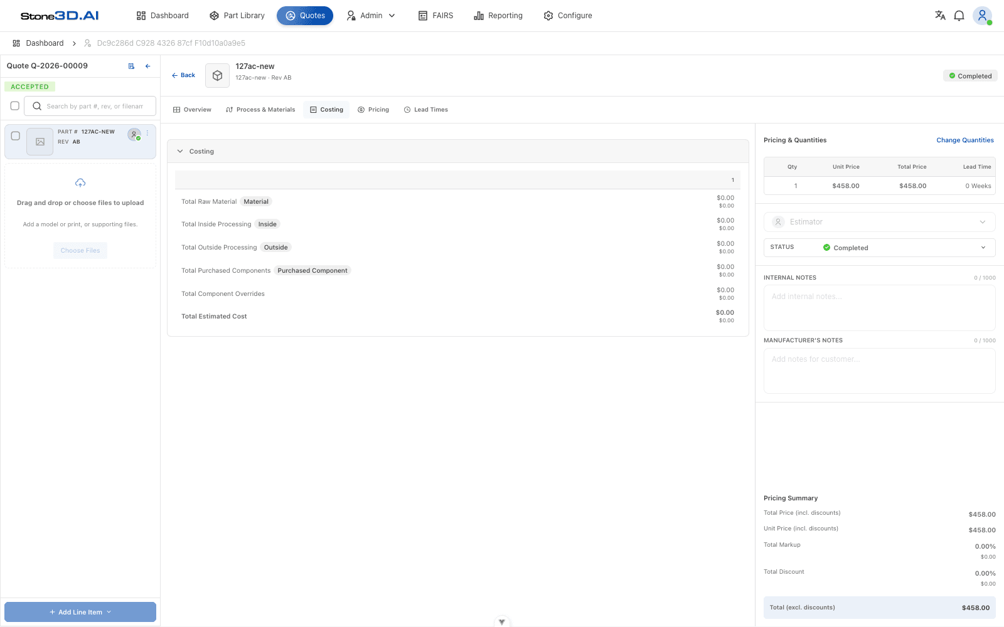Click Change Quantities link

tap(965, 140)
